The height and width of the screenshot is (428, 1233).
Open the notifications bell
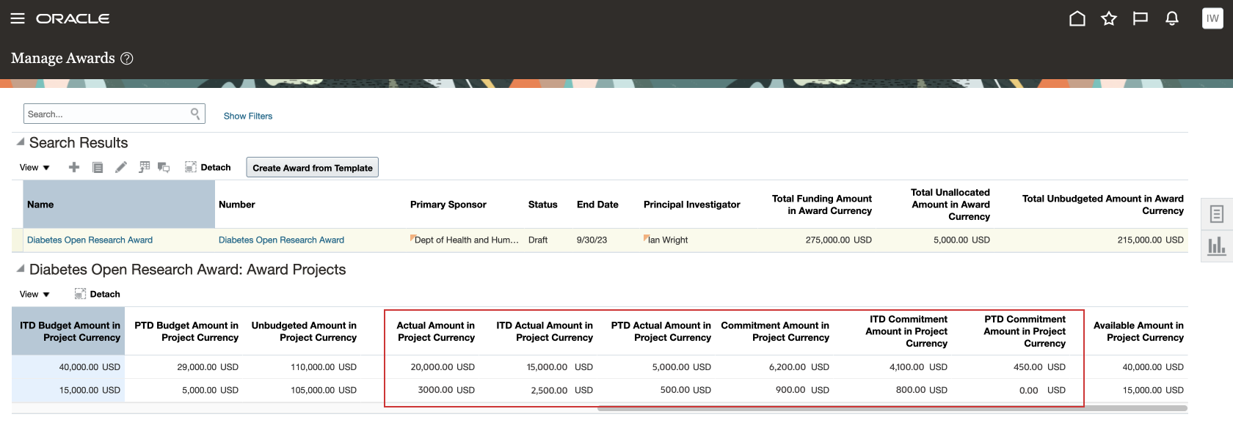pos(1172,18)
